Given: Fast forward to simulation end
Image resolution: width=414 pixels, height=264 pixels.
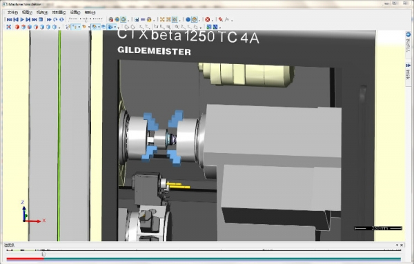Looking at the screenshot, I should (34, 19).
